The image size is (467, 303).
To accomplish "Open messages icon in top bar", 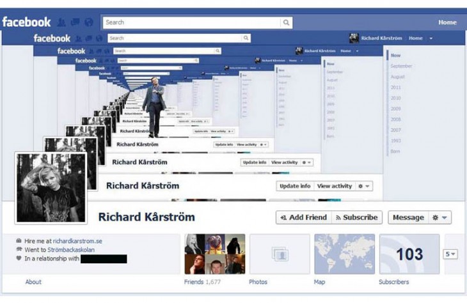I will pos(75,22).
